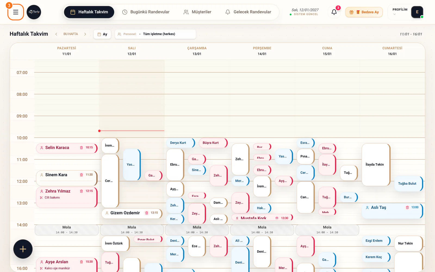Expand the Profilim dropdown chevron
The width and height of the screenshot is (435, 272).
click(394, 14)
